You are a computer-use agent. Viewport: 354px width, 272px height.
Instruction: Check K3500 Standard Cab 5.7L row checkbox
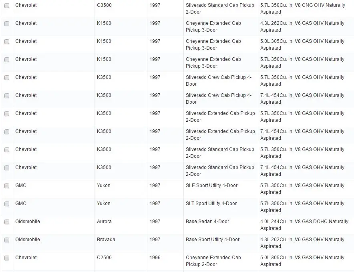pyautogui.click(x=7, y=150)
